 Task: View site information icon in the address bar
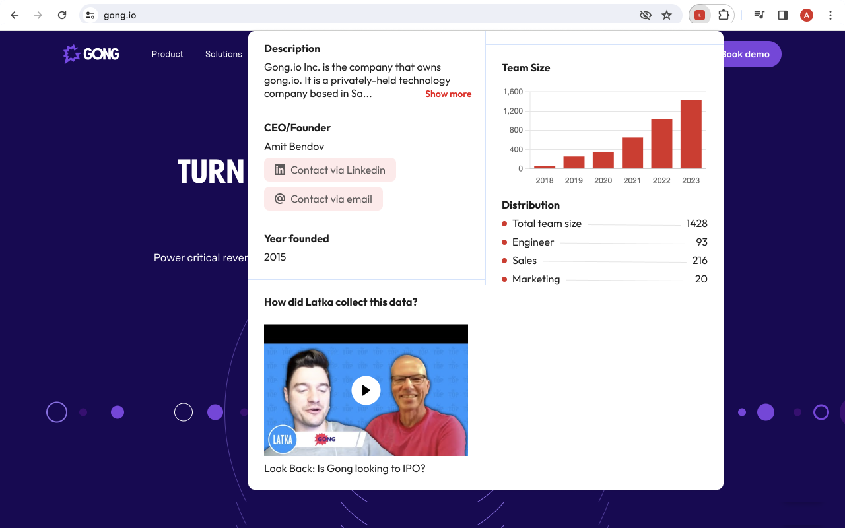(90, 15)
